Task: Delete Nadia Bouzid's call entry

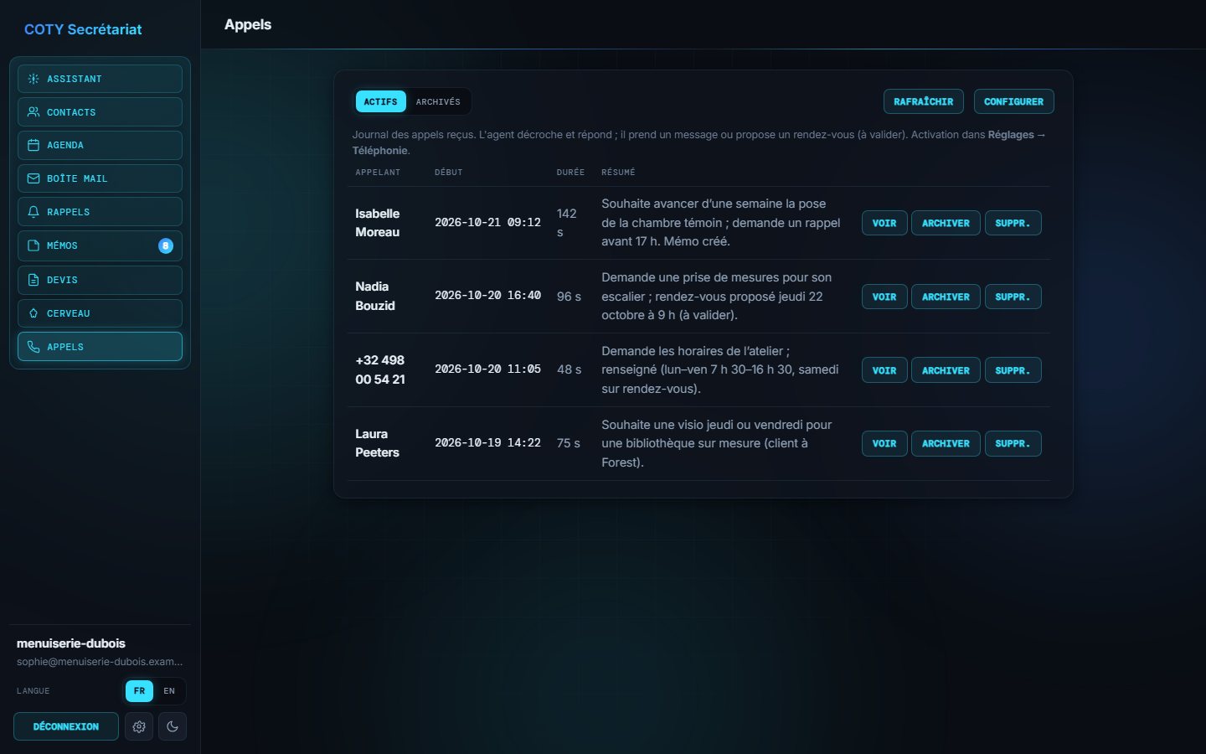Action: [x=1013, y=297]
